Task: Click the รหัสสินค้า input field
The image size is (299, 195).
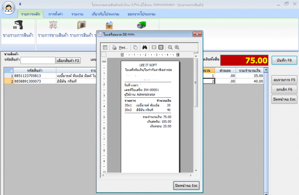Action: [x=38, y=61]
